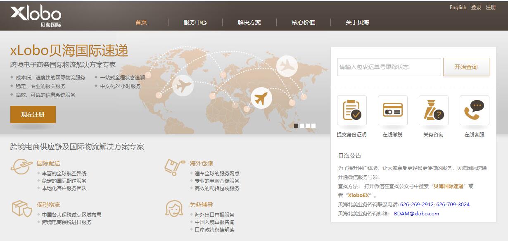The height and width of the screenshot is (241, 508).
Task: Click the xLobo 贝海国际 logo
Action: [36, 17]
